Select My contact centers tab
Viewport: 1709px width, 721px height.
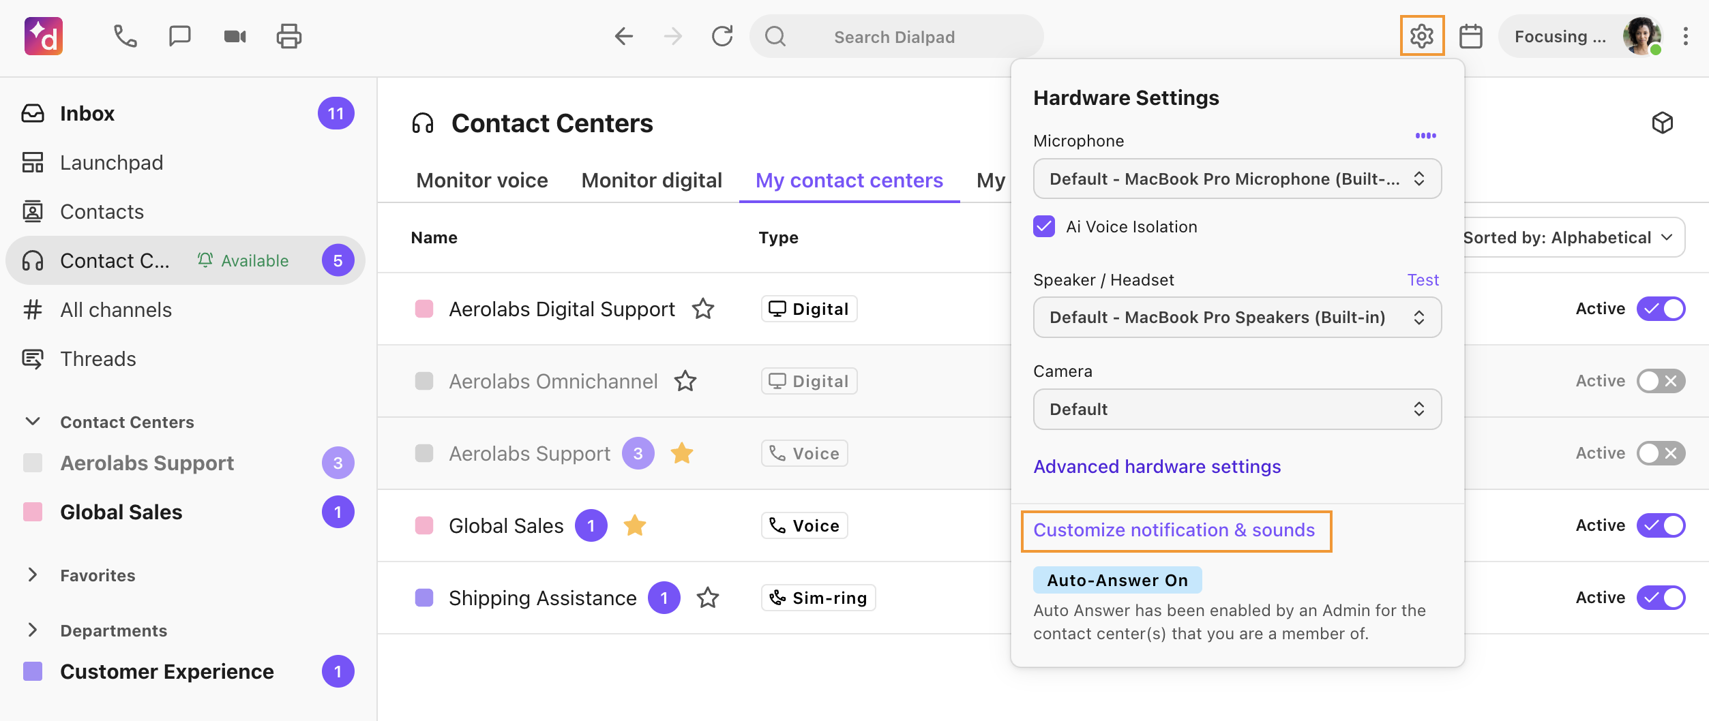849,180
